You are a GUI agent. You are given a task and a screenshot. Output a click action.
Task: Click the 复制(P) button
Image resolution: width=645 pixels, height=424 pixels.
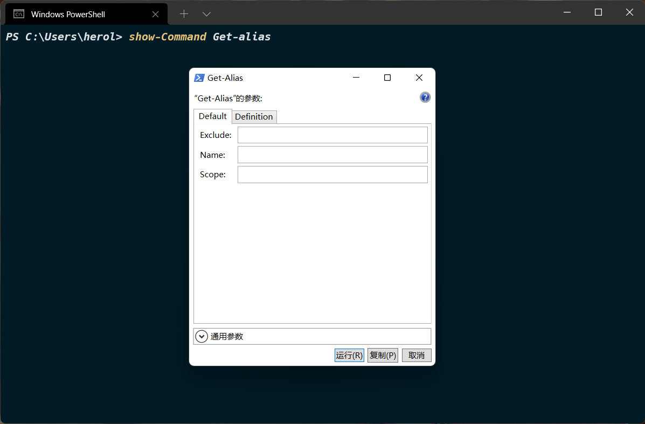click(x=383, y=356)
